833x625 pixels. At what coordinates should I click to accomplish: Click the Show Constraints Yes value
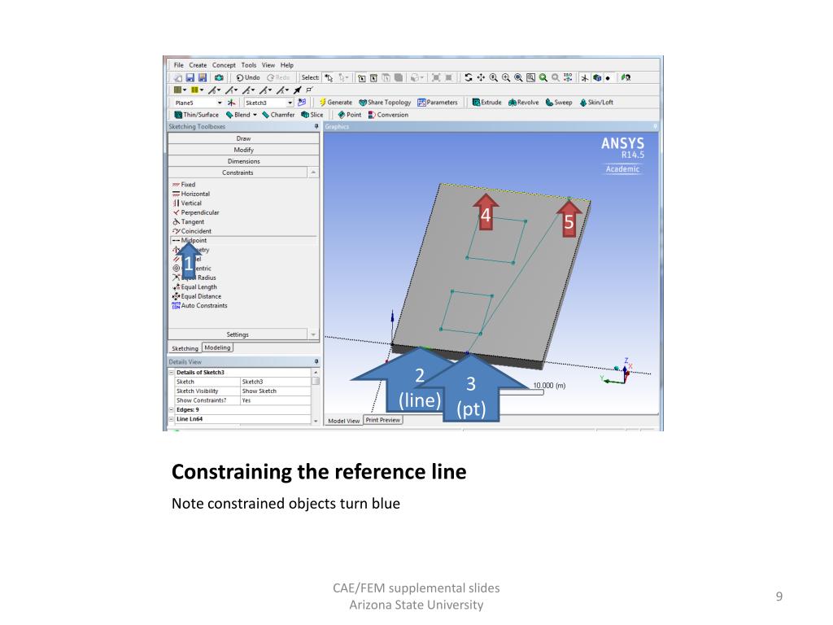275,400
